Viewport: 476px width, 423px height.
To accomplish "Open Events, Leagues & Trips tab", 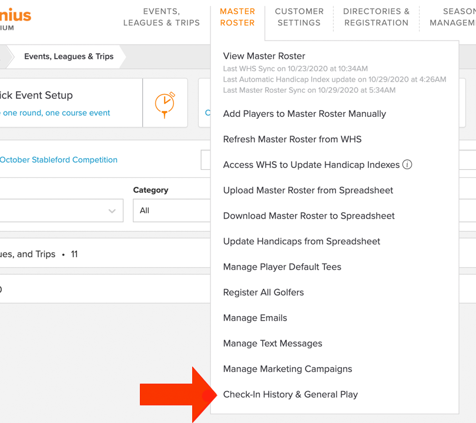I will (x=162, y=17).
